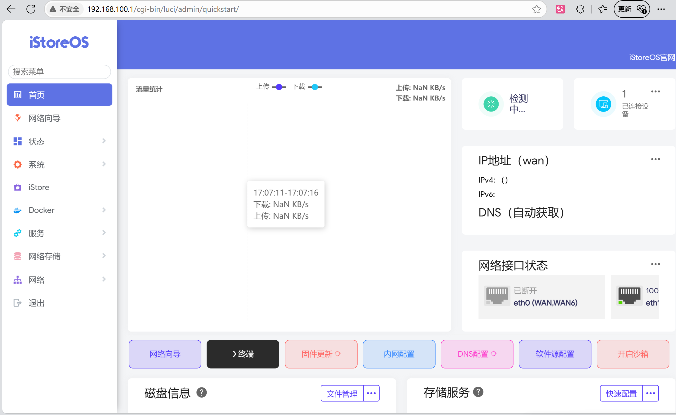676x415 pixels.
Task: Open the Docker section via its whale icon
Action: pos(17,210)
